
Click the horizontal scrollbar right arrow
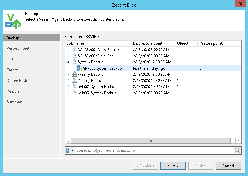point(238,141)
